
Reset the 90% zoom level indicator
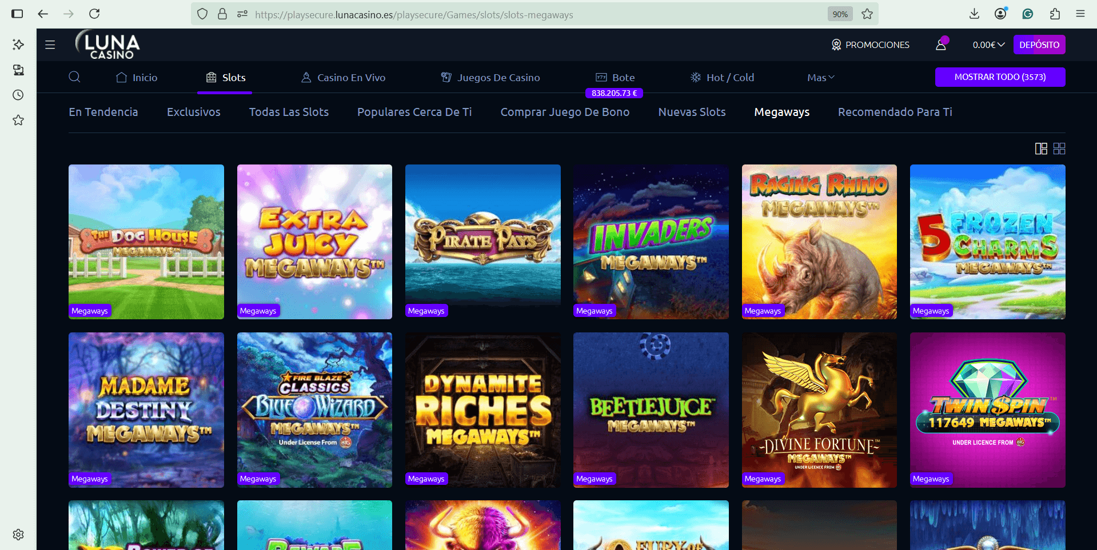(840, 14)
